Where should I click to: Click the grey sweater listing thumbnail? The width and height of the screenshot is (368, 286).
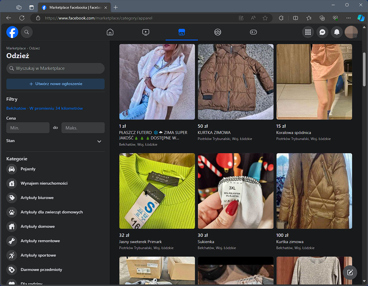(314, 270)
